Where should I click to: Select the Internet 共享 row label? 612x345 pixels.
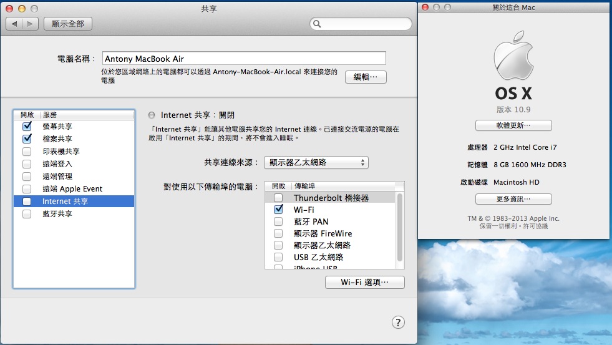pos(65,202)
